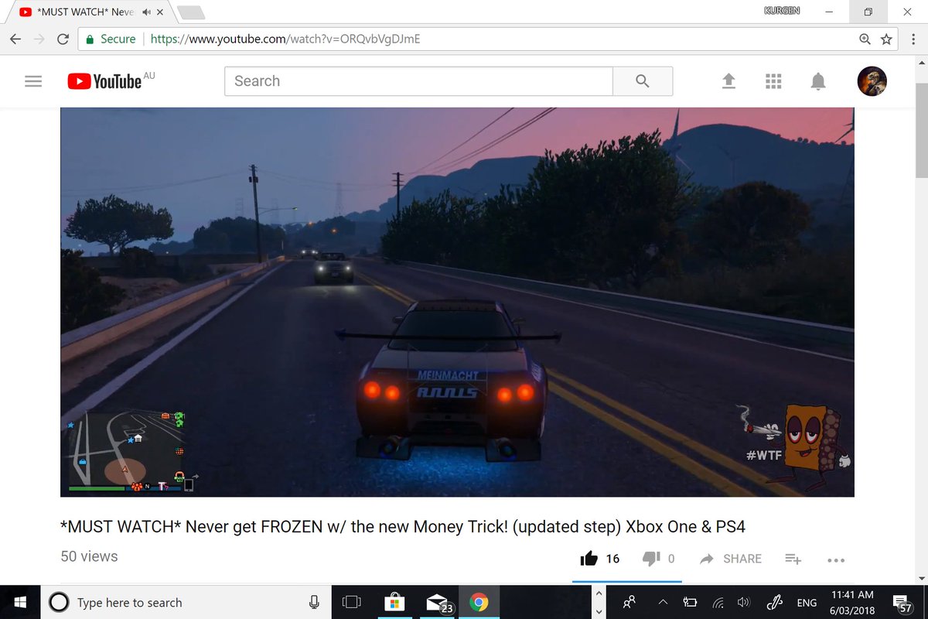
Task: Click Cortana Type here to search box
Action: (x=186, y=603)
